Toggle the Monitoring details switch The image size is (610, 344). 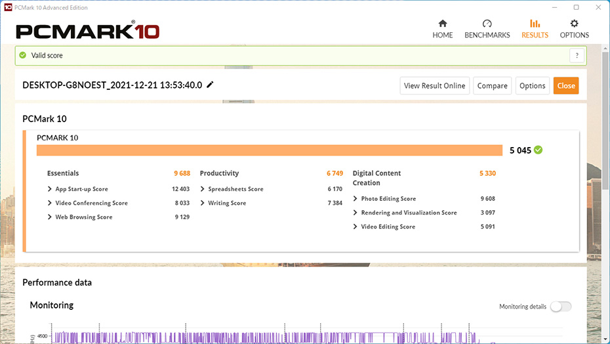(561, 307)
